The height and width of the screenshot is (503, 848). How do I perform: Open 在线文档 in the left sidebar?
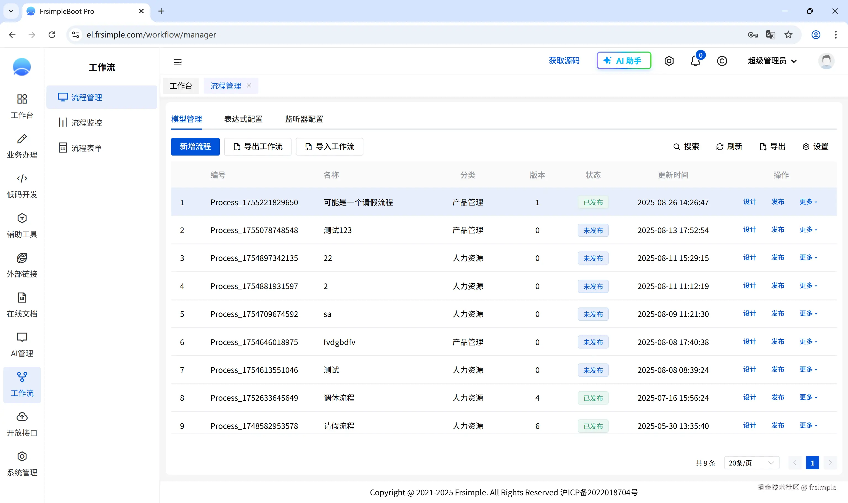point(22,305)
